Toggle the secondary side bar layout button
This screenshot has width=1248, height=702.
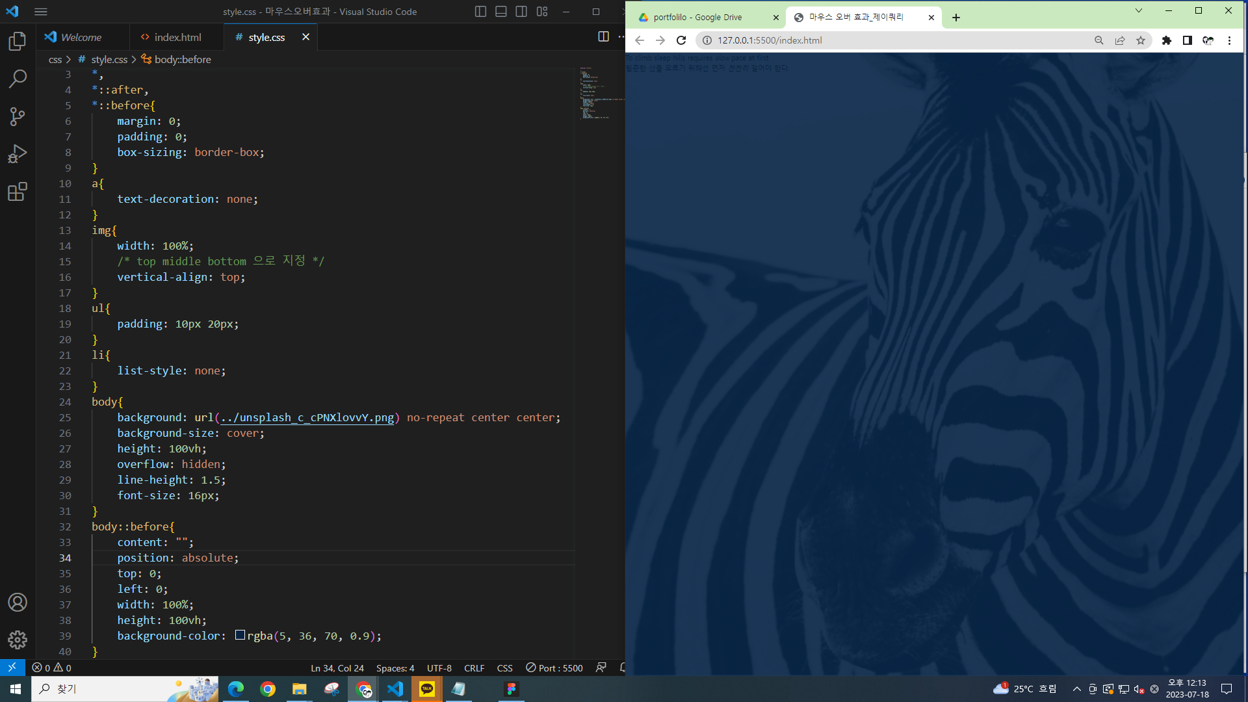point(521,12)
